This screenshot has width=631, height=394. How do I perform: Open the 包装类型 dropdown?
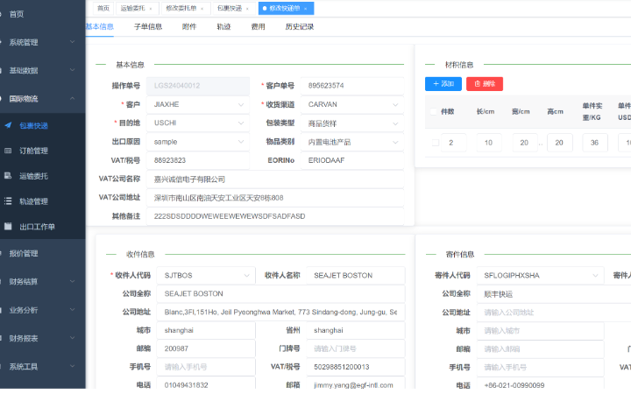[352, 123]
